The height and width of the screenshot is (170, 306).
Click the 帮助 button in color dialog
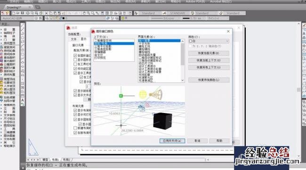219,141
